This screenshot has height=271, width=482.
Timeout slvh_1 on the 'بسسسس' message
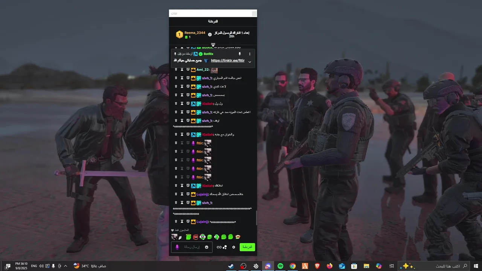click(x=182, y=95)
